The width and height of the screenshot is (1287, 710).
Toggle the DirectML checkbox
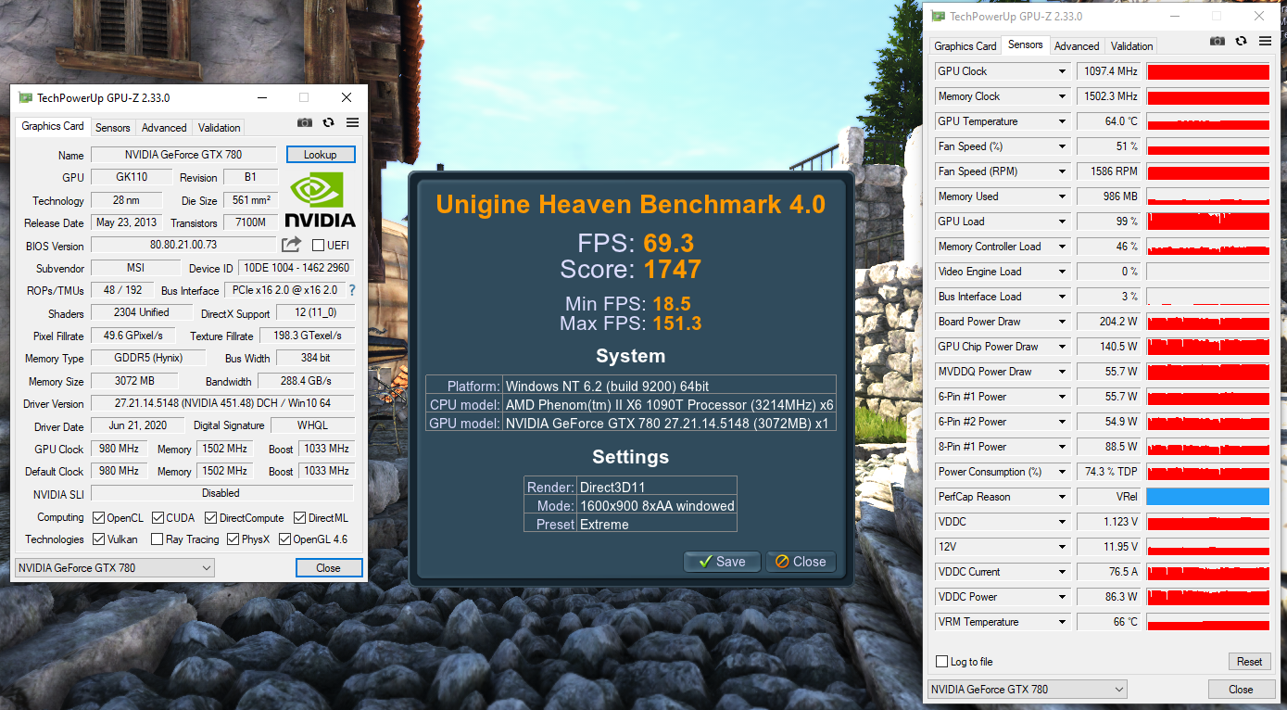[300, 517]
